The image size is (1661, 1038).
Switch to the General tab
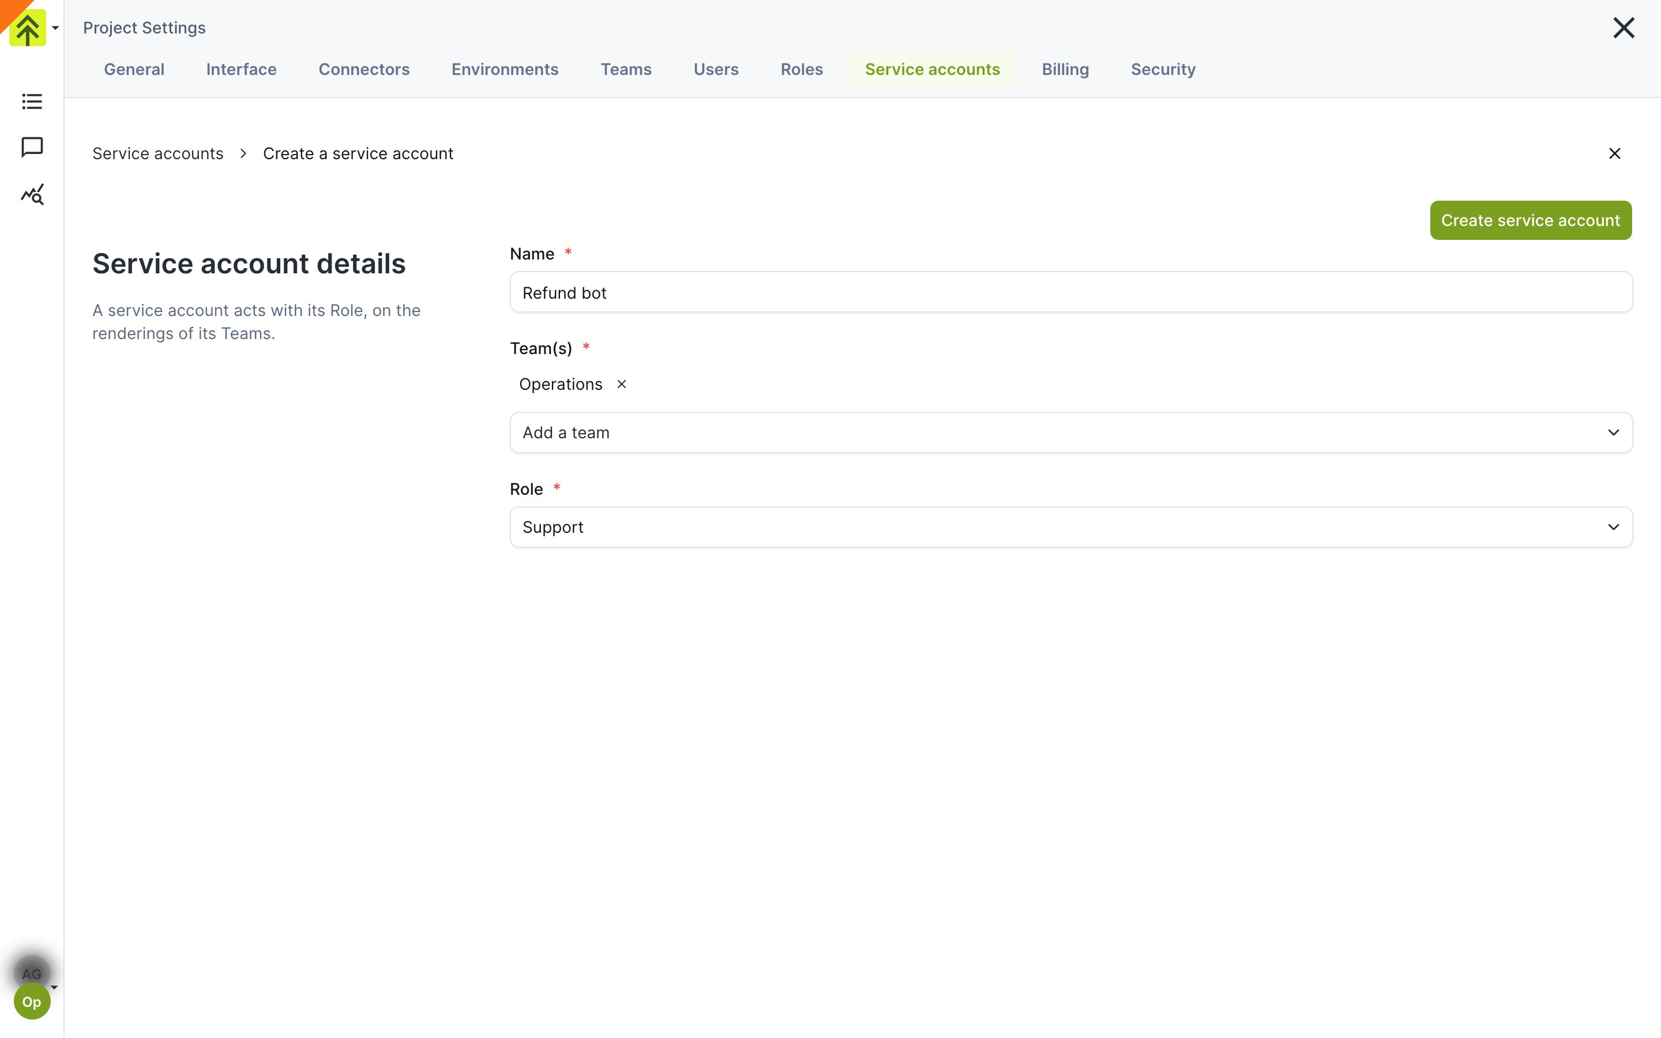134,69
